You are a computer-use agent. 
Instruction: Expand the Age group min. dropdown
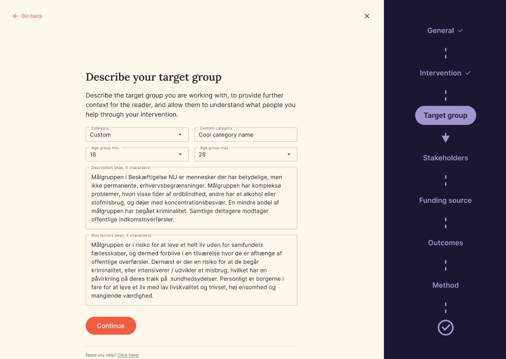click(137, 155)
